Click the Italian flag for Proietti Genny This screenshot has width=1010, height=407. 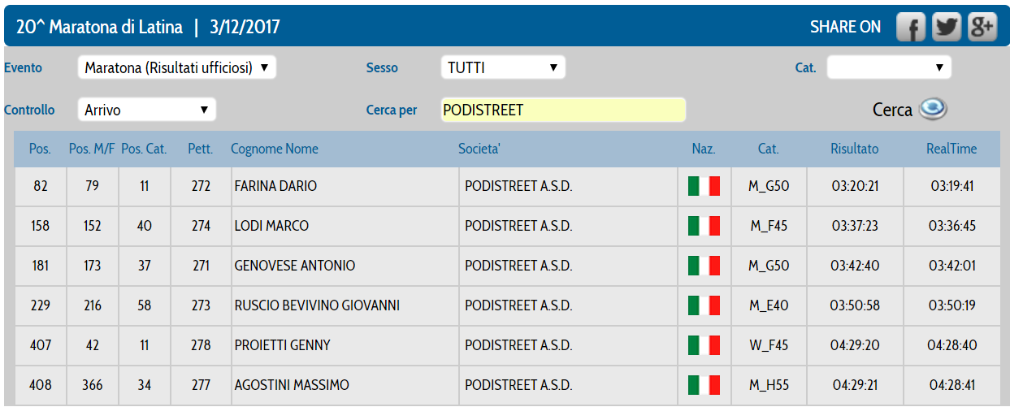(704, 345)
